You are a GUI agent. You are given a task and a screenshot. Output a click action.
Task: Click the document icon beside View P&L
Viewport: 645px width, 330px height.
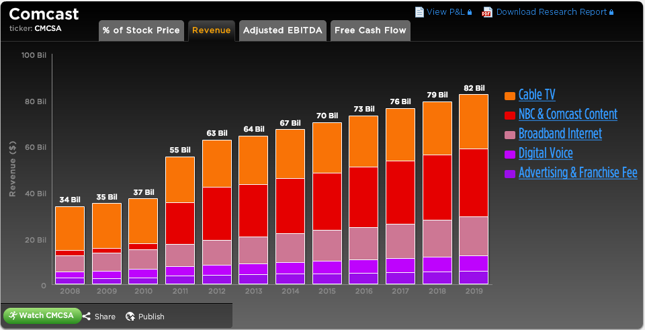point(419,11)
